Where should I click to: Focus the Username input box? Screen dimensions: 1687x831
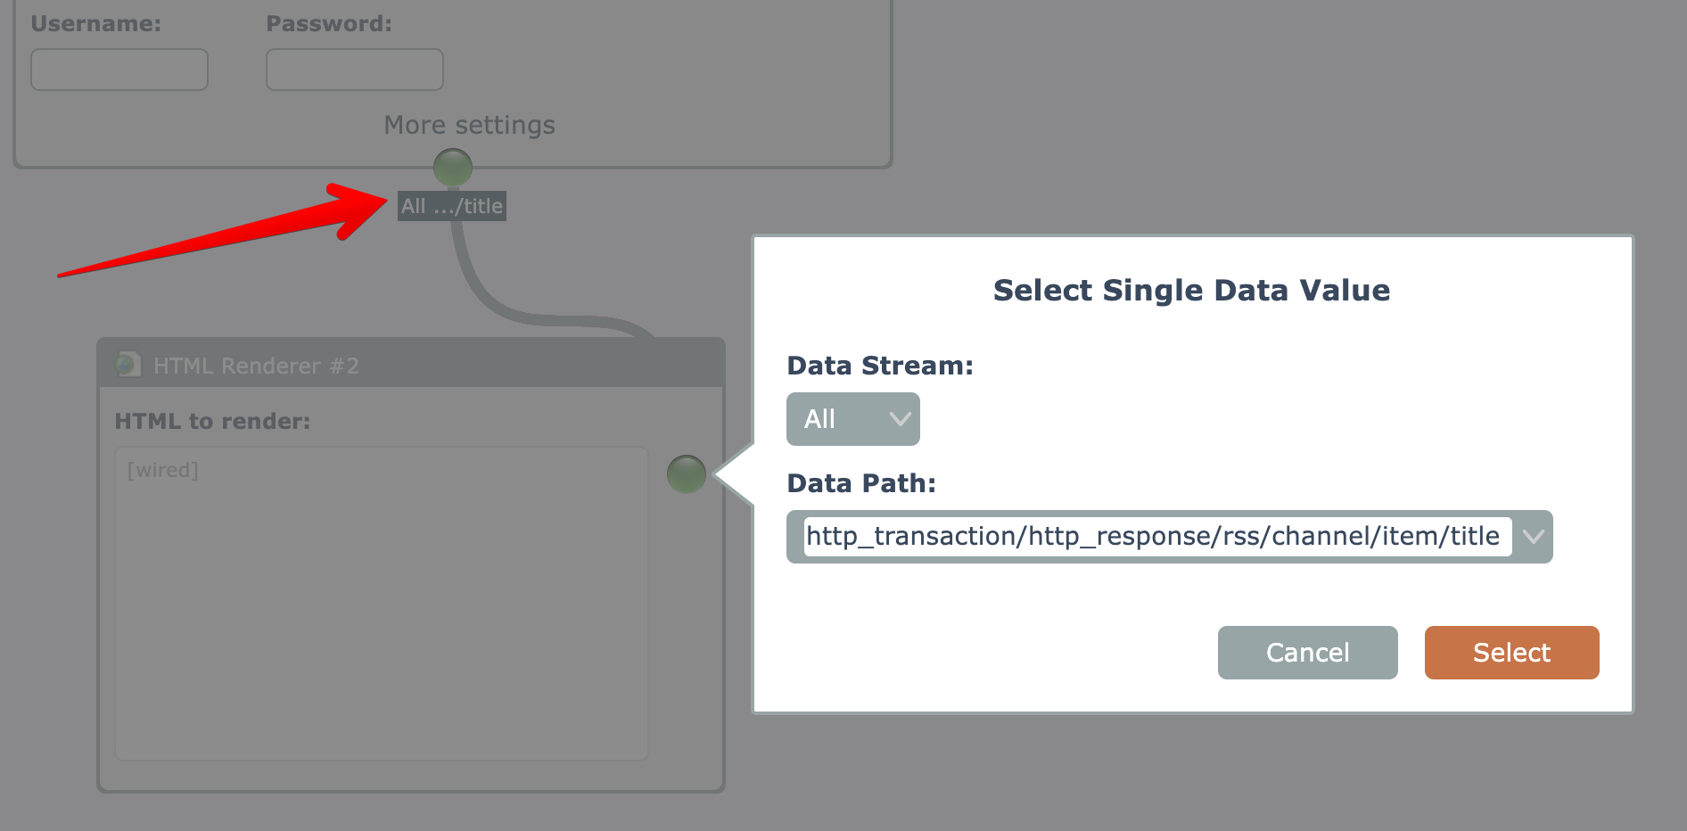pos(119,70)
